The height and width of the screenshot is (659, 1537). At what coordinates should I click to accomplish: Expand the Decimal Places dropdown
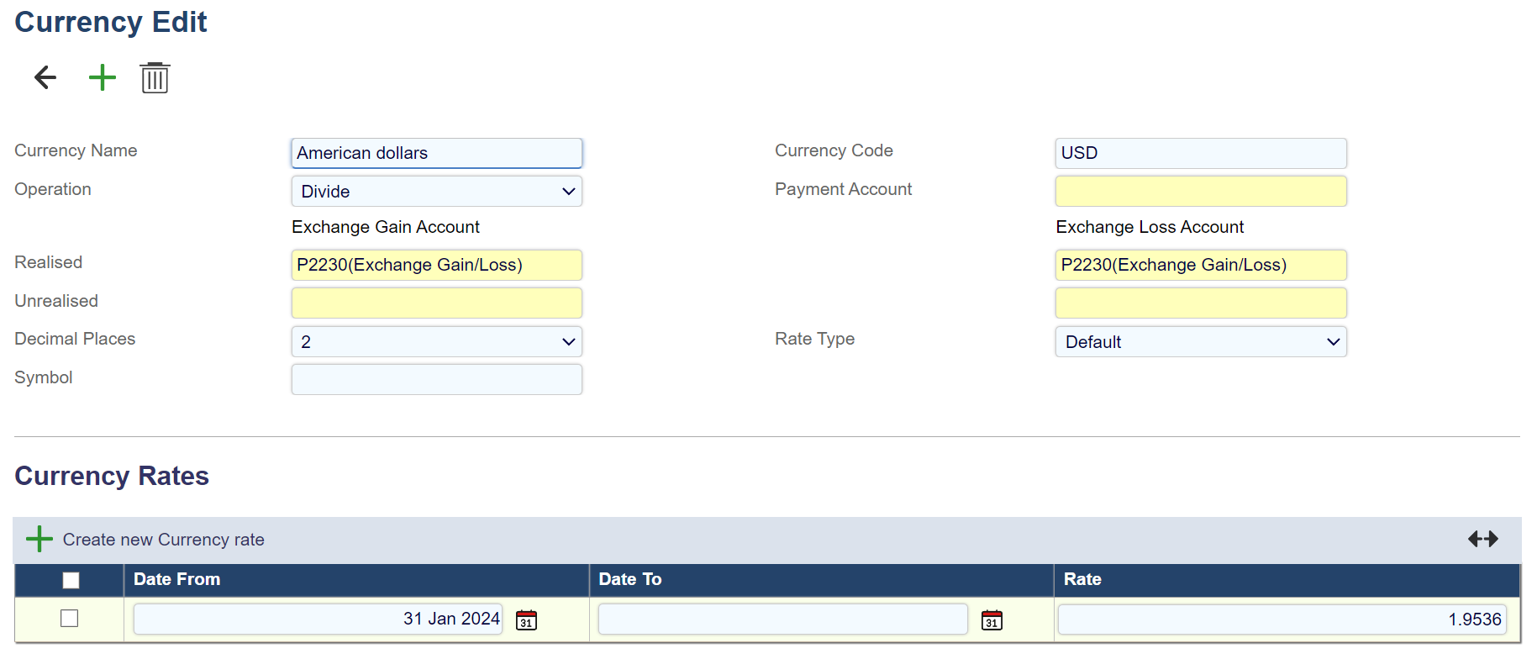[x=436, y=342]
